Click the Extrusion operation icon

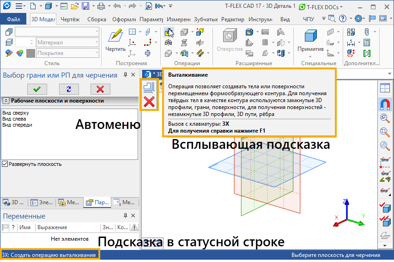coord(169,32)
